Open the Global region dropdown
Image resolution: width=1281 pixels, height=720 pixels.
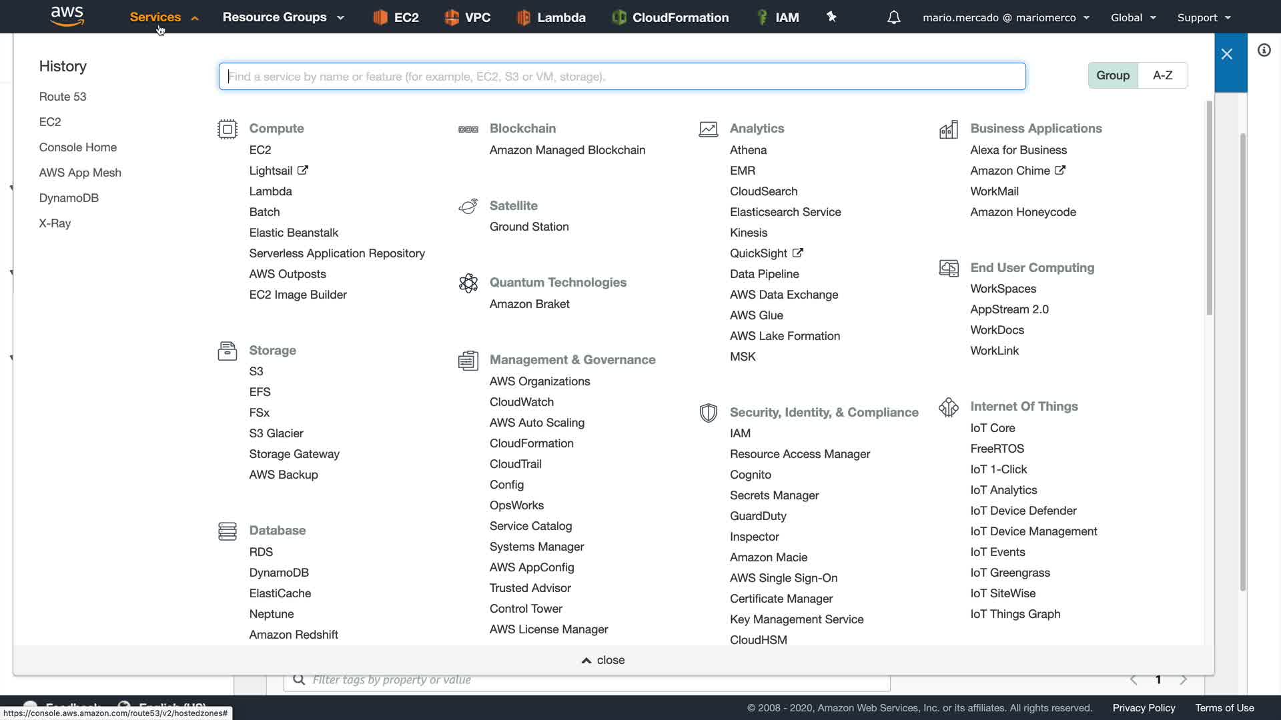coord(1133,17)
